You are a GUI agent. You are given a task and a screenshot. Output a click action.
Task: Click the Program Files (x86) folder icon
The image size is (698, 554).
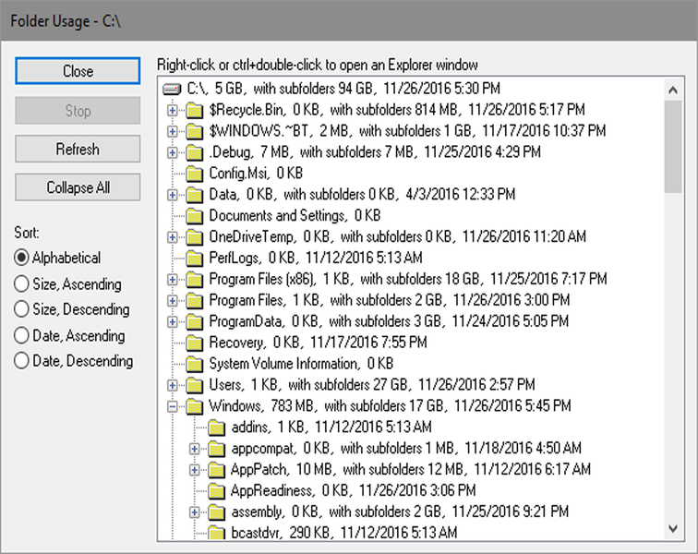194,280
